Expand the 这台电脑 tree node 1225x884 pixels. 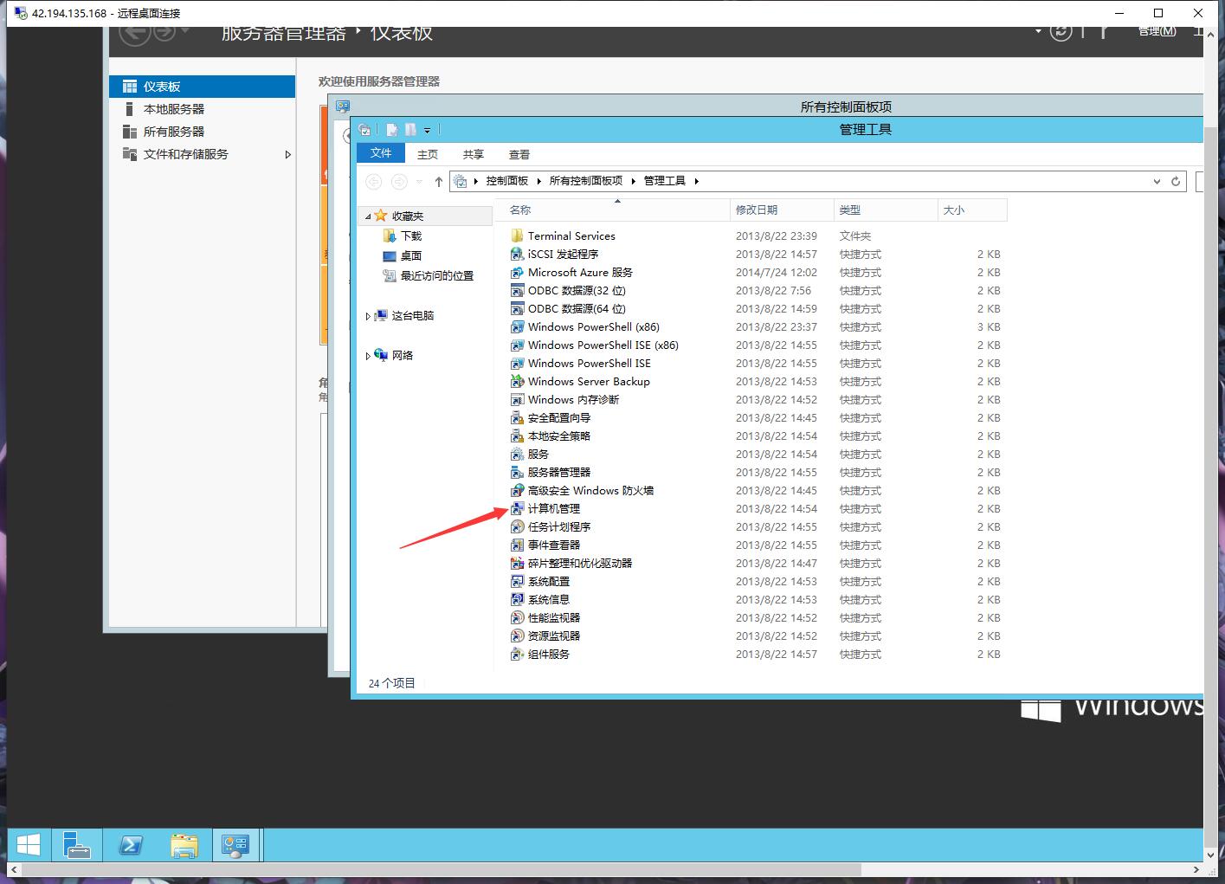[368, 315]
